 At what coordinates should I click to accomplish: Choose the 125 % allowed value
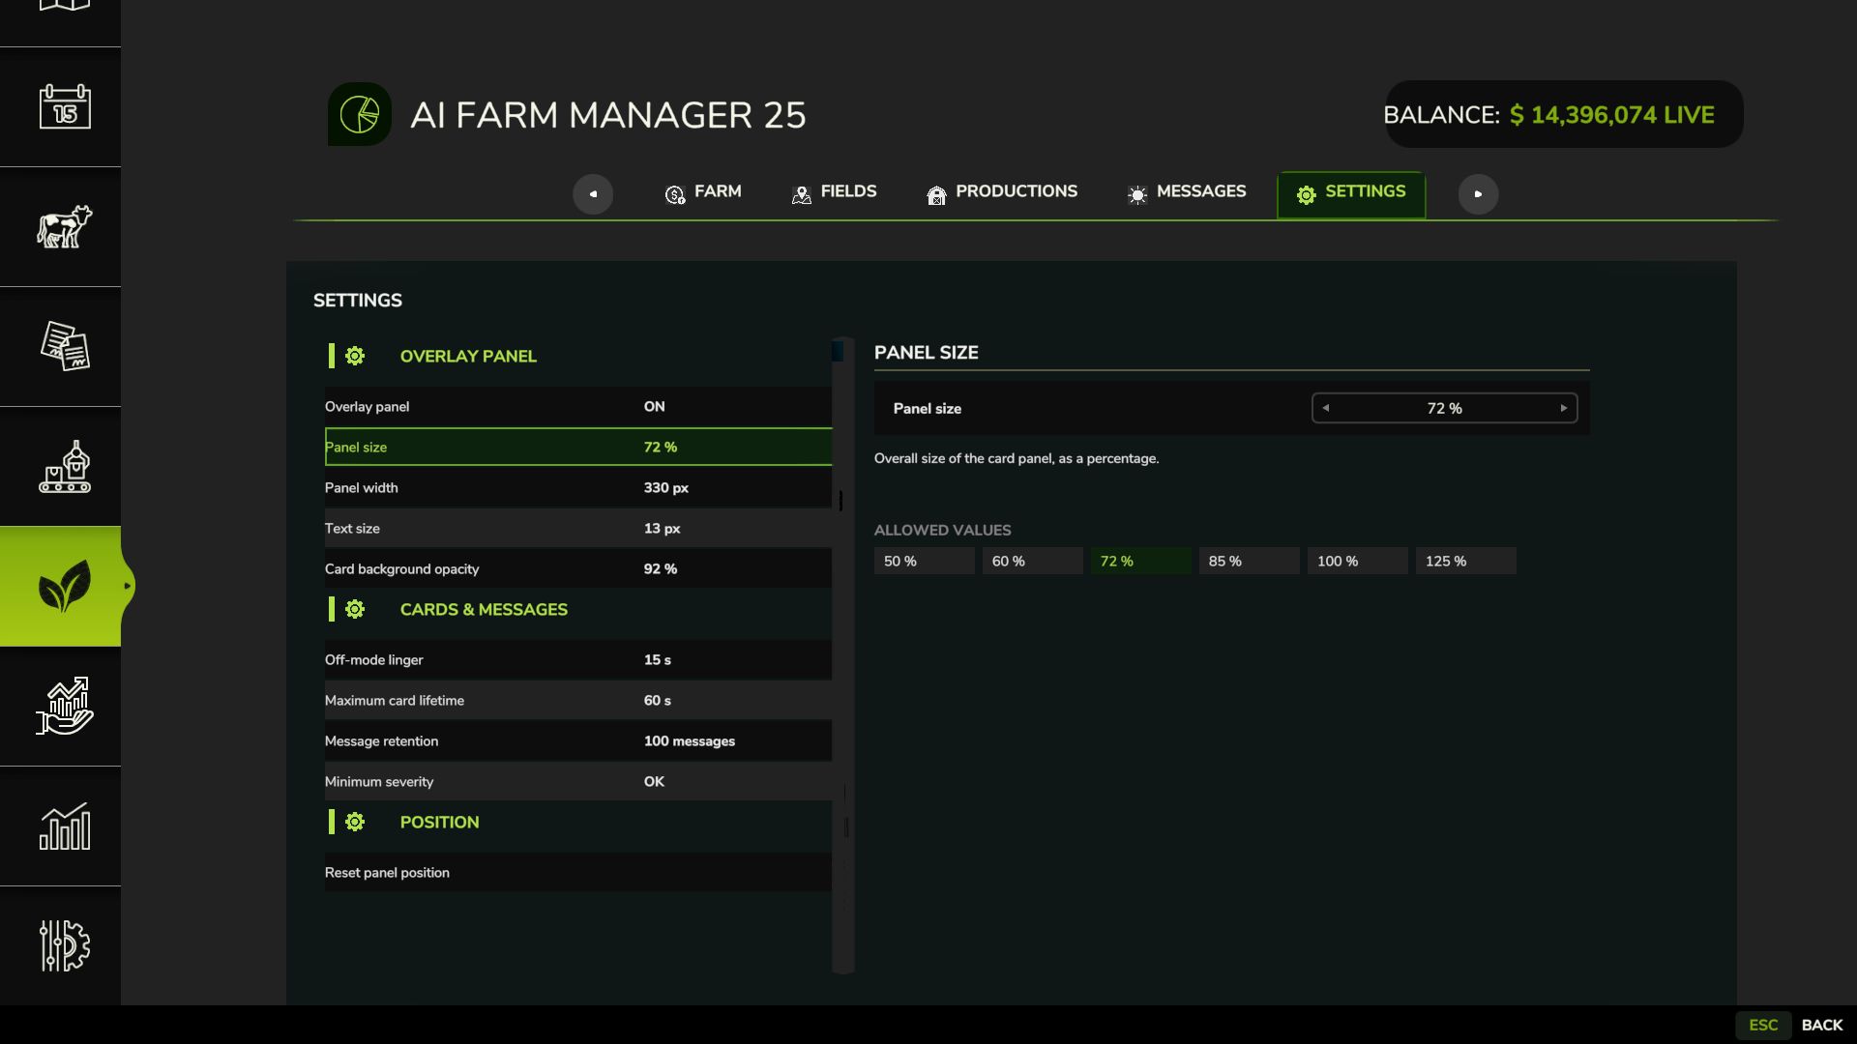coord(1466,561)
